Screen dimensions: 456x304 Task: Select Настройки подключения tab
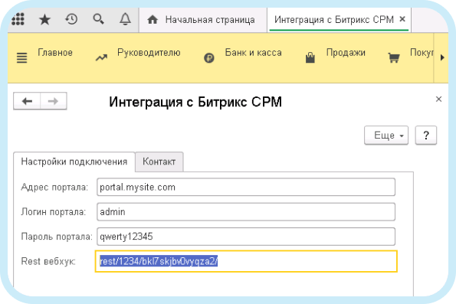point(74,162)
